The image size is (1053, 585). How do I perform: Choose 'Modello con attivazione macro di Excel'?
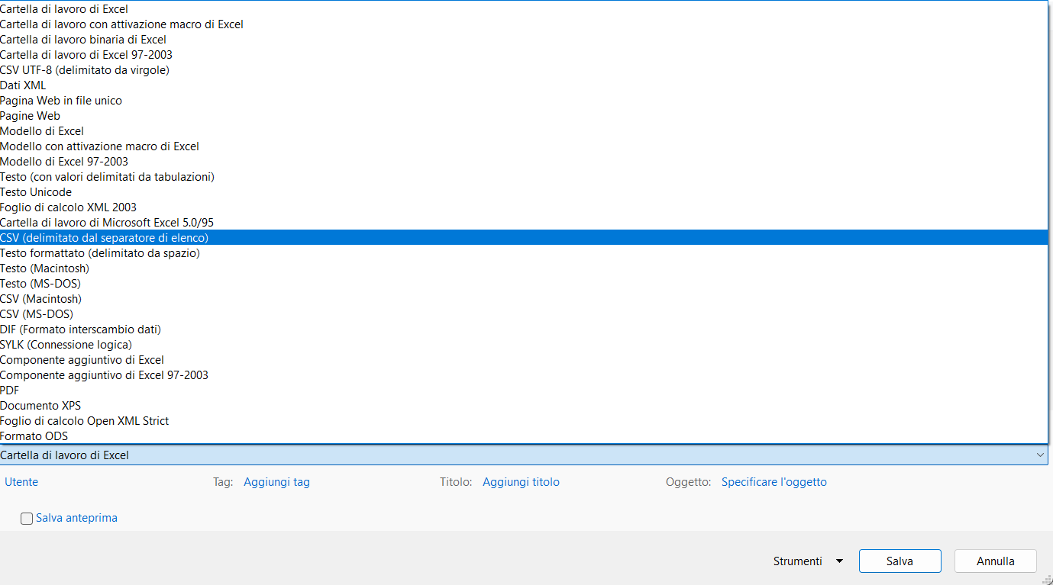524,146
